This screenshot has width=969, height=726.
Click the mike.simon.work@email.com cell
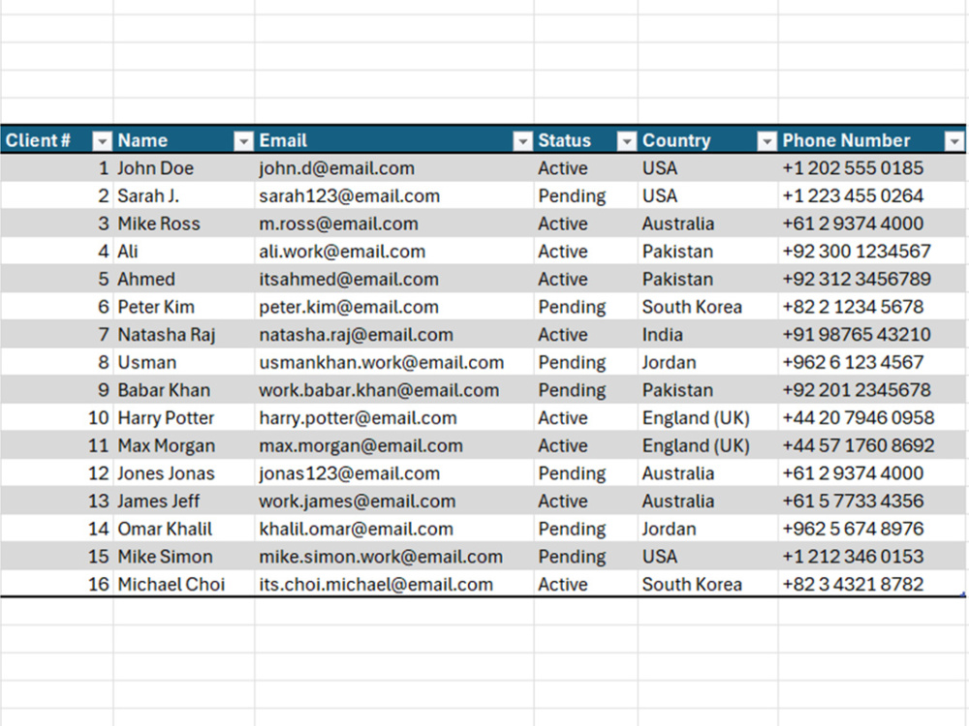click(394, 557)
